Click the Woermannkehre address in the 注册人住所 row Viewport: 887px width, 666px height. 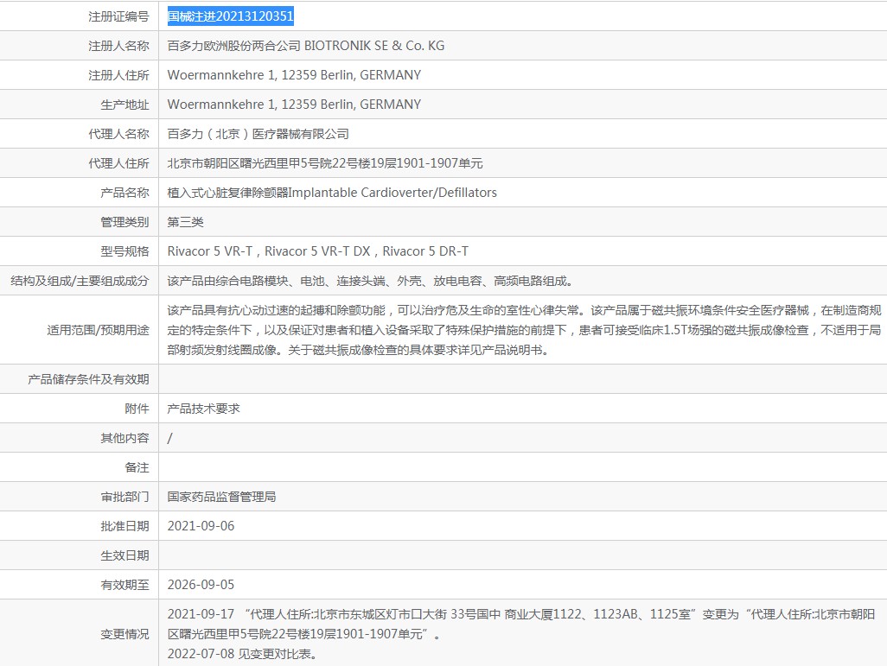click(x=294, y=75)
